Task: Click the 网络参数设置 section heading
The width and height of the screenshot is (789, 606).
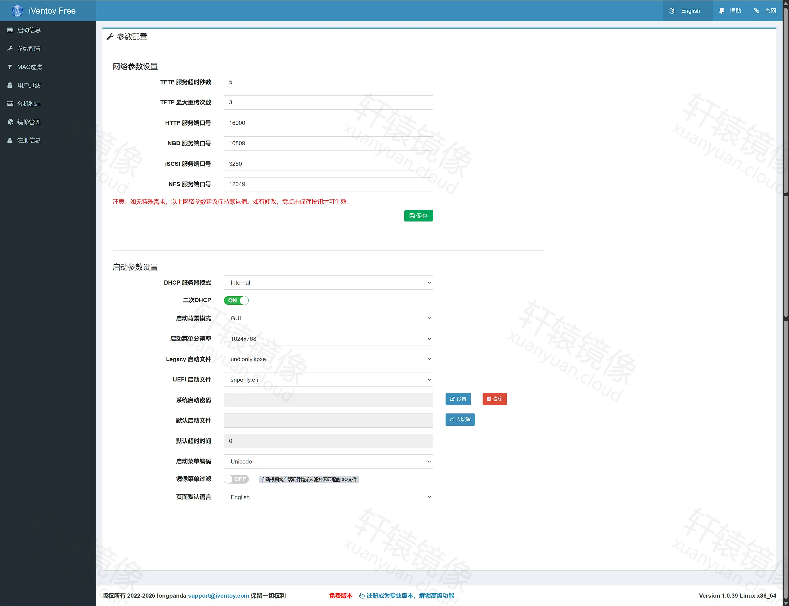Action: pos(135,66)
